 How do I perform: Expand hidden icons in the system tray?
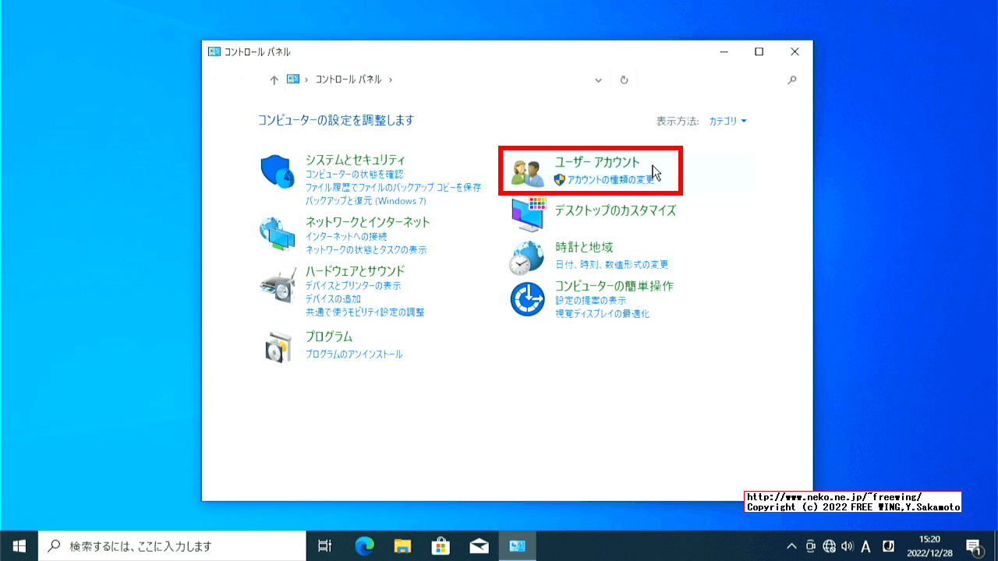791,546
